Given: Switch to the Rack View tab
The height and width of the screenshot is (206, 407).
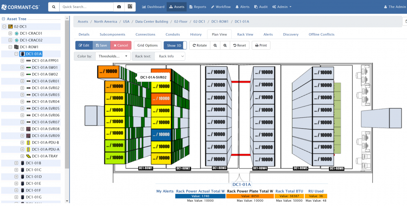Looking at the screenshot, I should pos(245,34).
